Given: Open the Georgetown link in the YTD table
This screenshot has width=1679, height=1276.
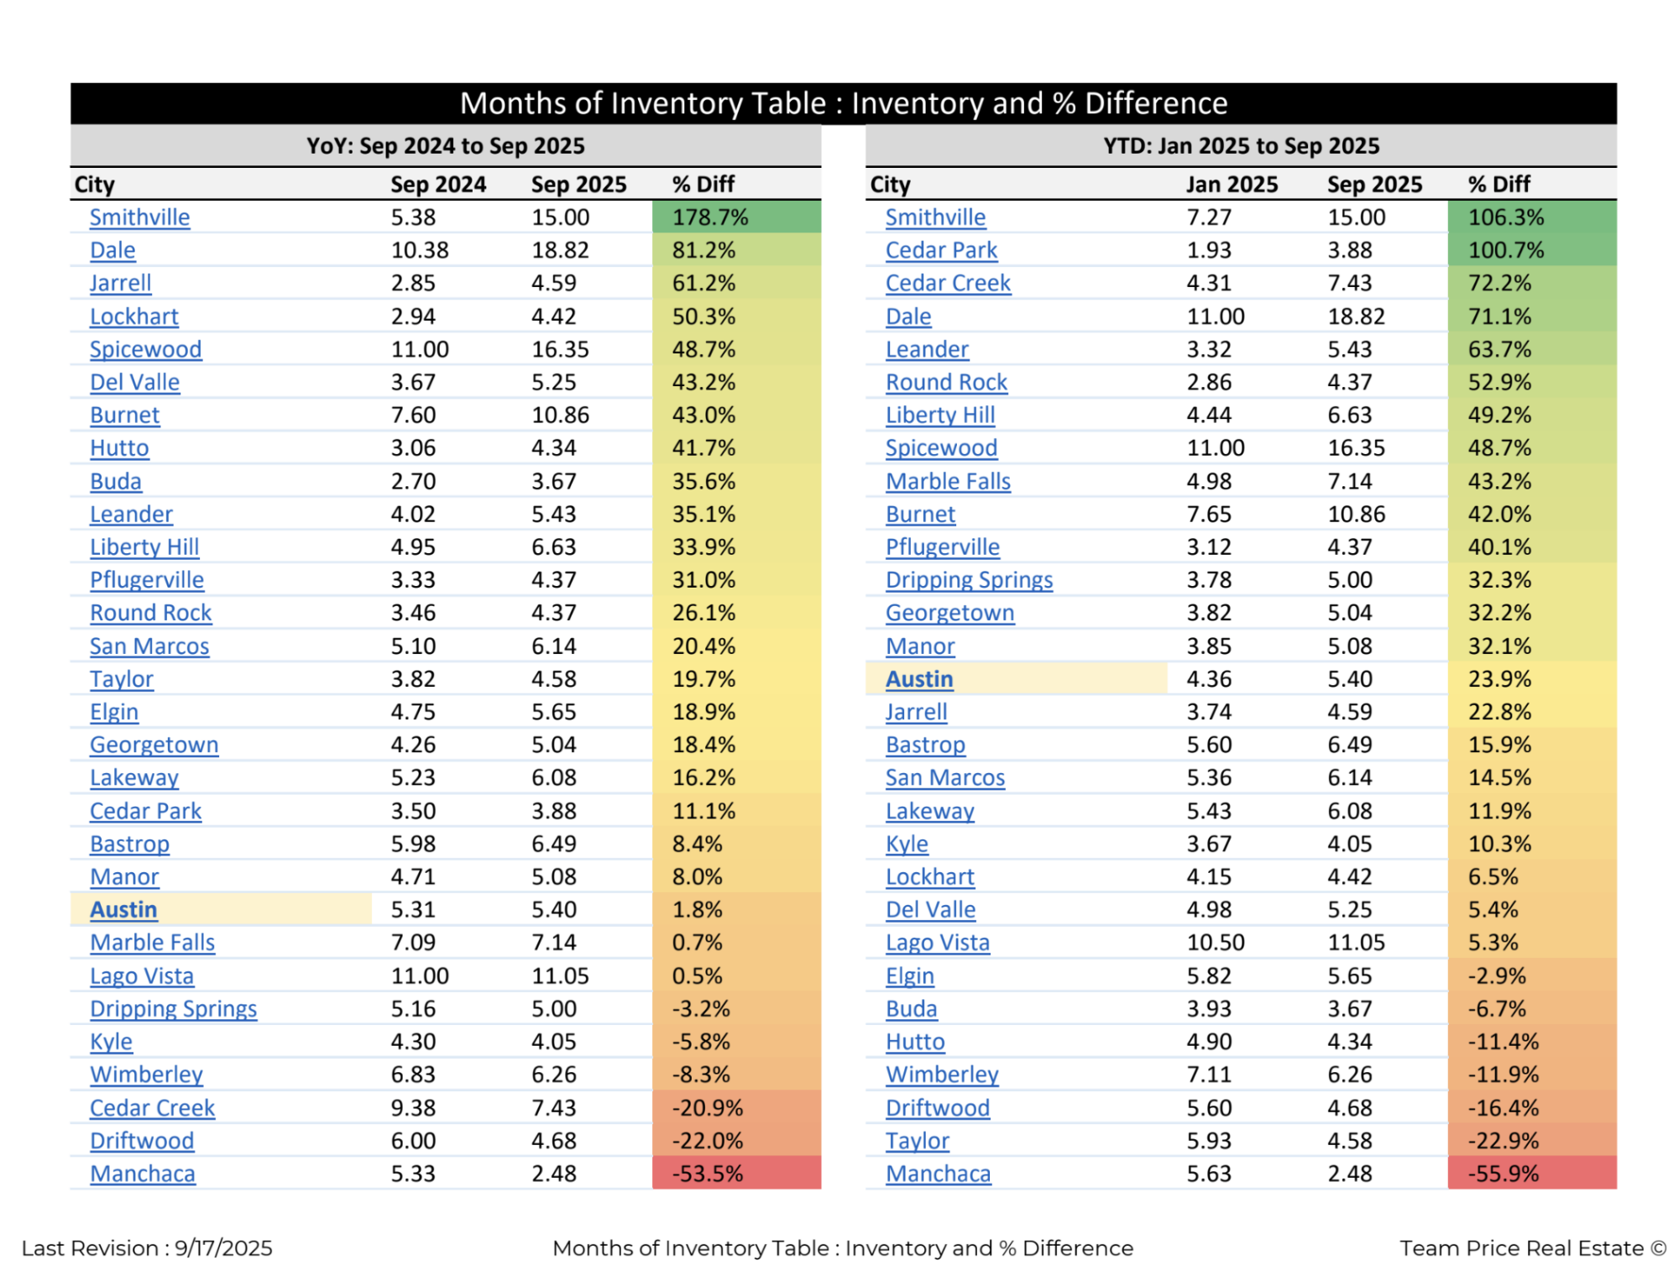Looking at the screenshot, I should click(949, 613).
